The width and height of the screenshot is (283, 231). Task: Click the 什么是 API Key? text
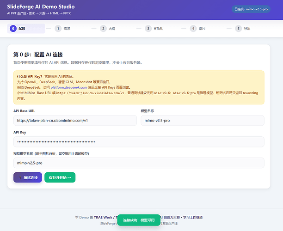[x=30, y=76]
